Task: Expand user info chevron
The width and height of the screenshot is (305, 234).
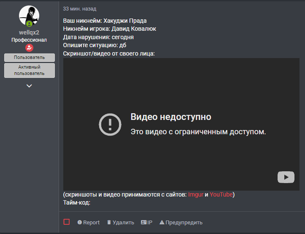Action: point(29,86)
